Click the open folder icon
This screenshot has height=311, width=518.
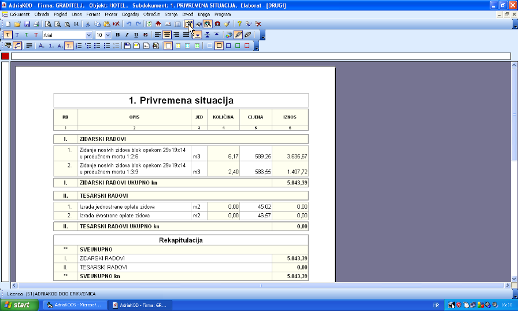(17, 24)
